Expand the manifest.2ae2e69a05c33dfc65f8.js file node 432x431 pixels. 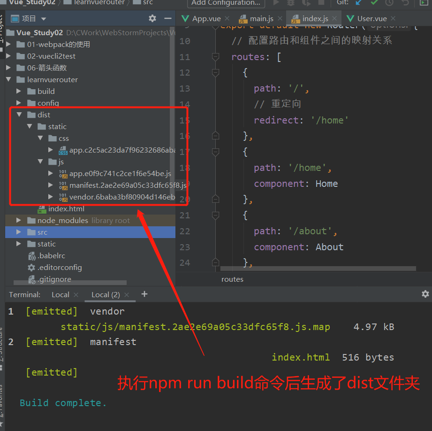coord(50,185)
